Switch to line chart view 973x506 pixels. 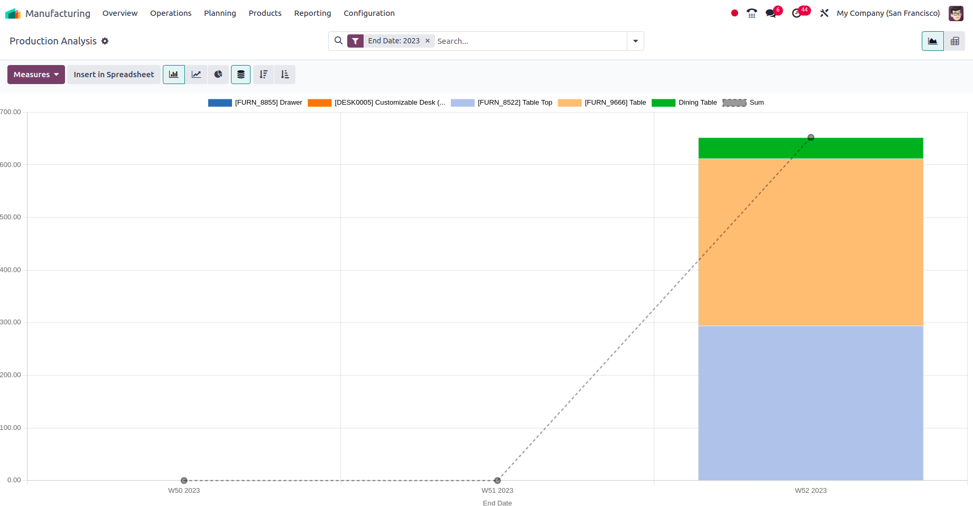[x=196, y=75]
